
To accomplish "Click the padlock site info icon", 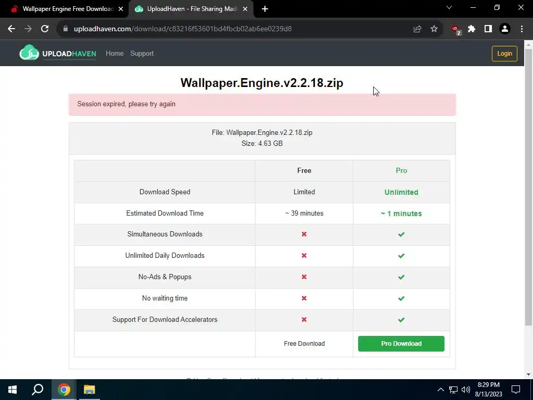I will (66, 29).
